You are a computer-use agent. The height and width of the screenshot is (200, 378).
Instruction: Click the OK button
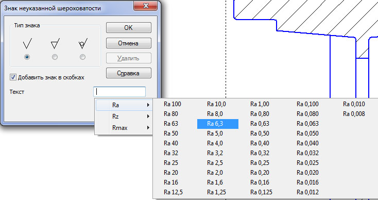pos(129,28)
